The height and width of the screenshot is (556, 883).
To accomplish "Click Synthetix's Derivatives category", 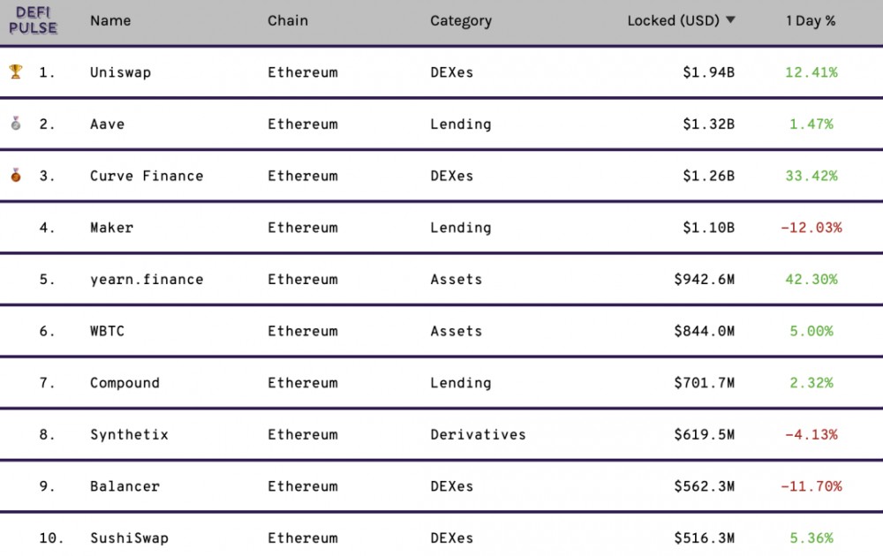I will coord(478,434).
